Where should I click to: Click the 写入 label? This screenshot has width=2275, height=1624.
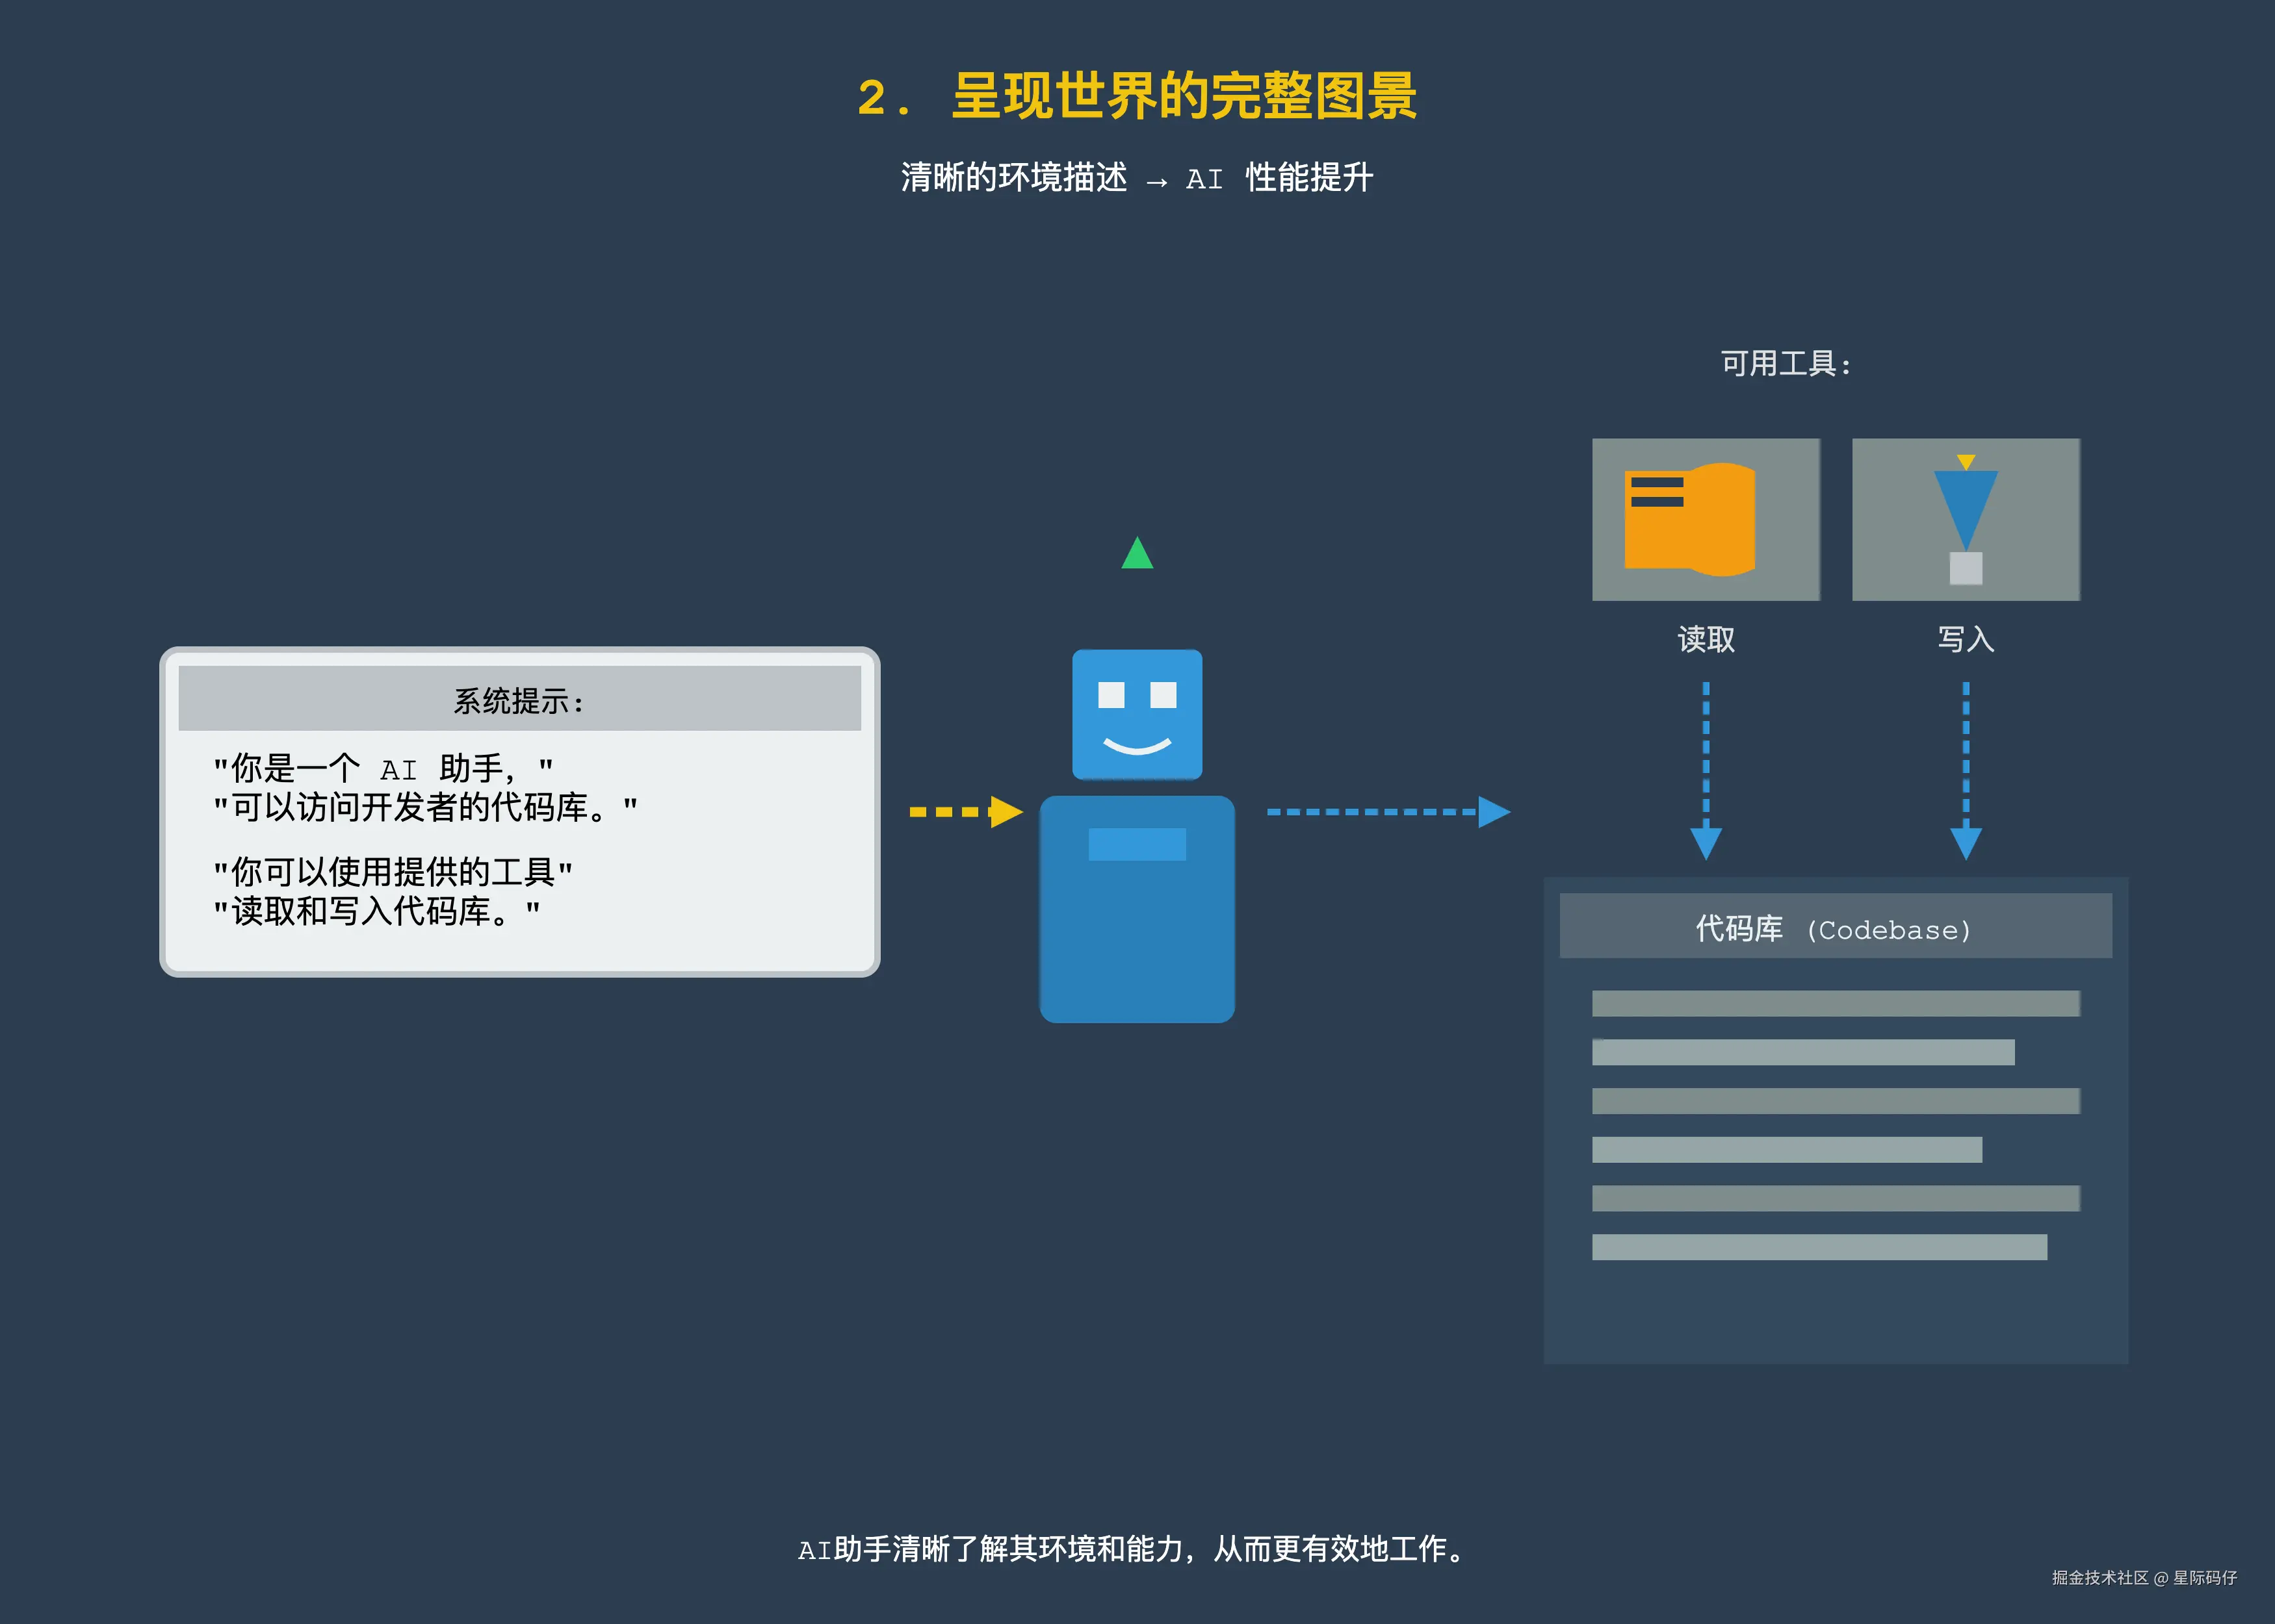click(1965, 639)
